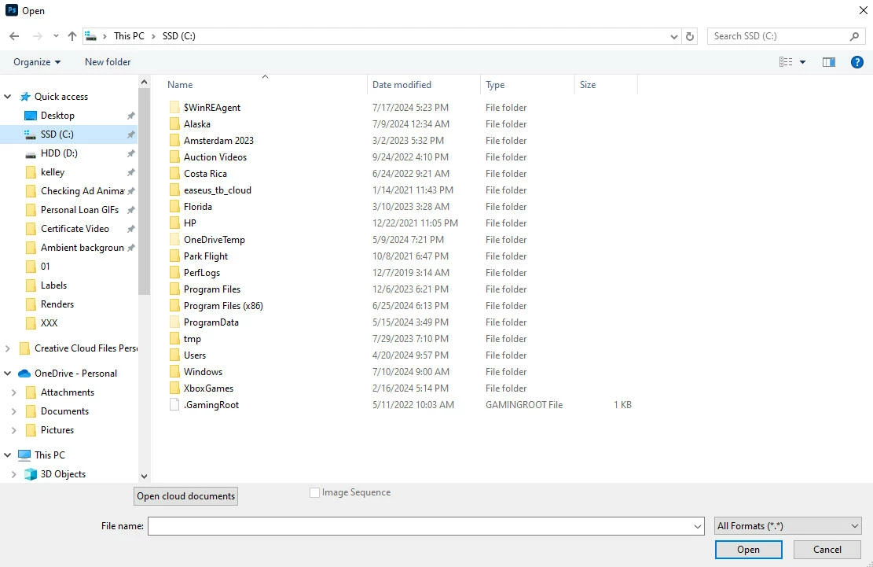Click the This PC monitor icon

(x=24, y=455)
